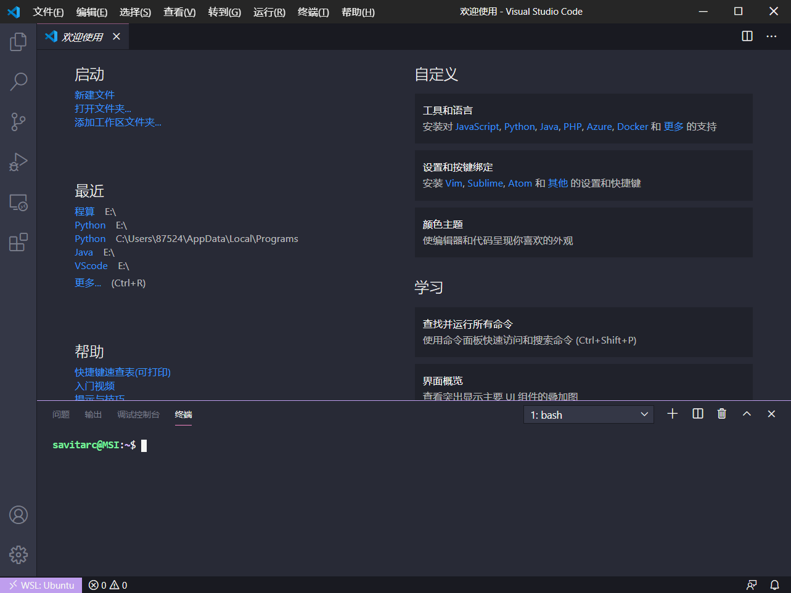Click the 打开文件夹... link

pyautogui.click(x=103, y=108)
